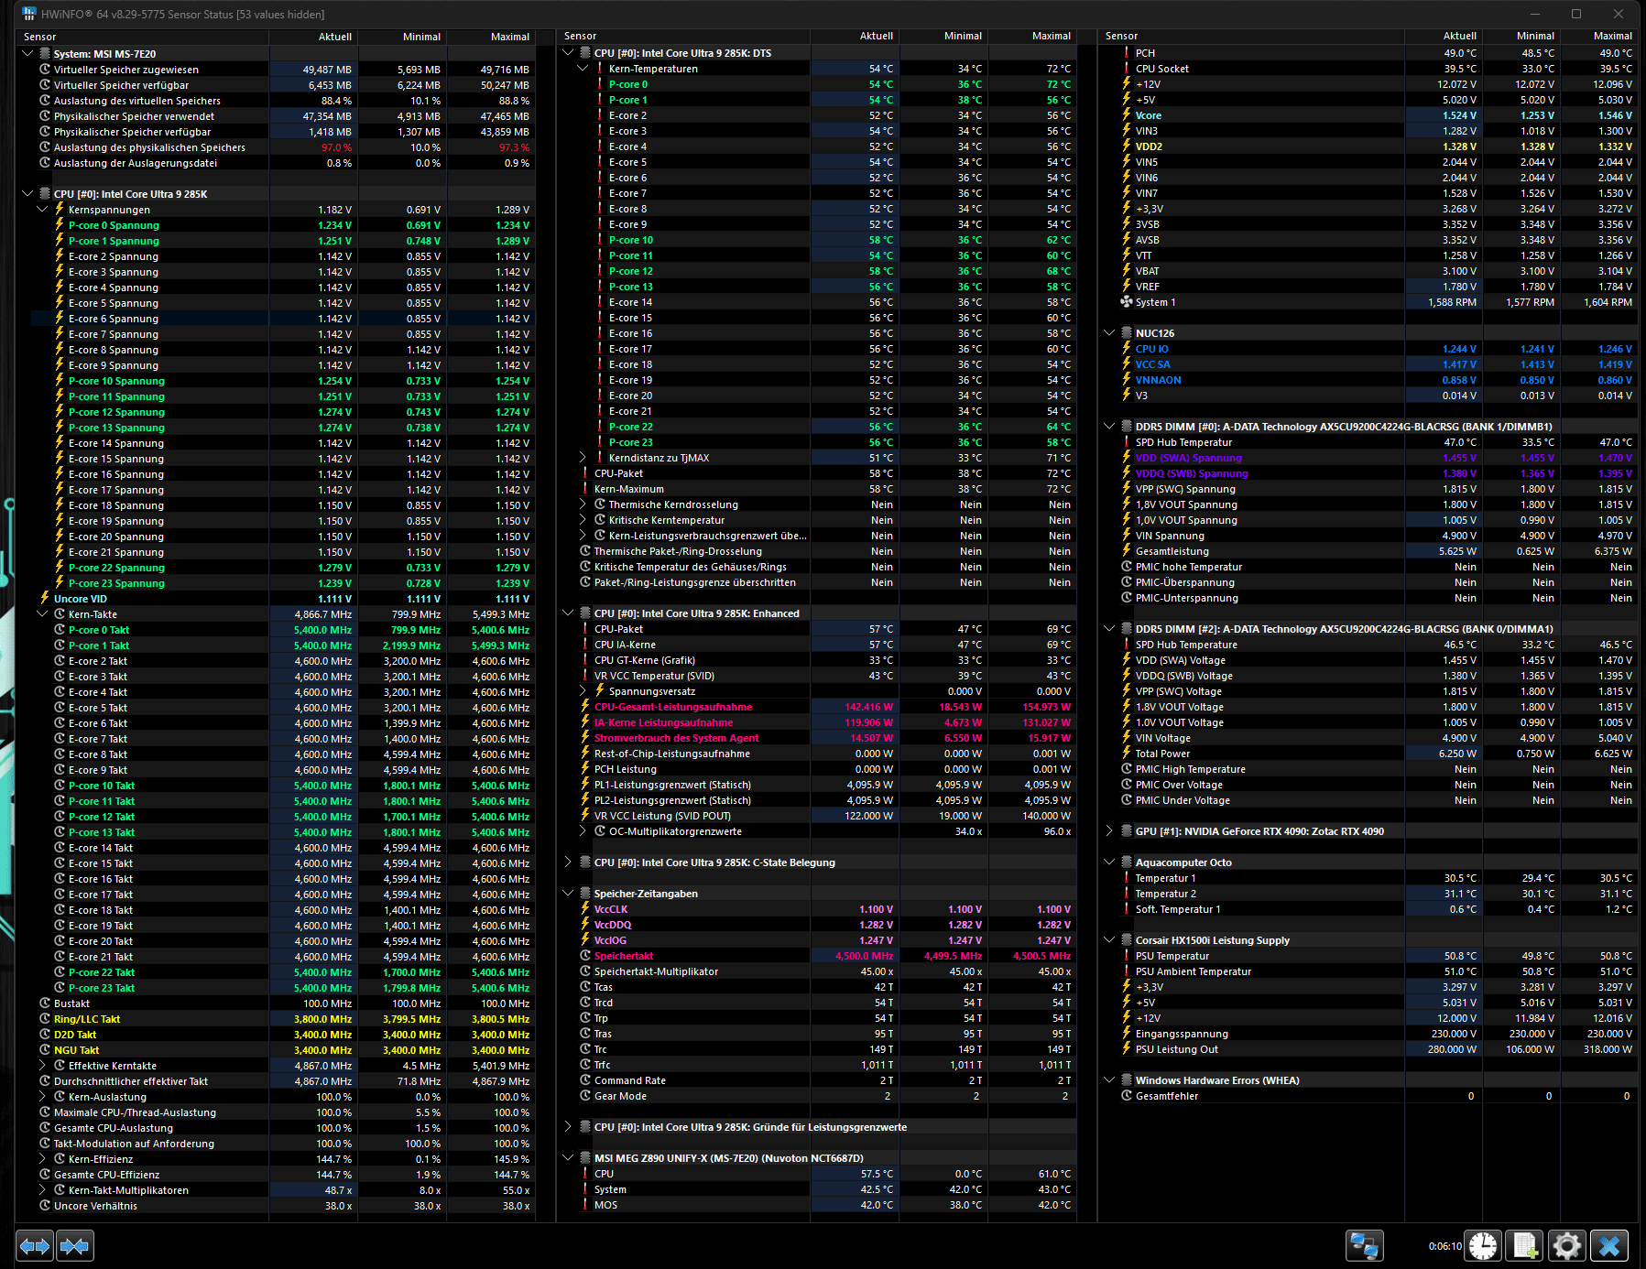Click the clock icon beside Ring/LLC Takt
This screenshot has width=1646, height=1269.
point(44,1019)
